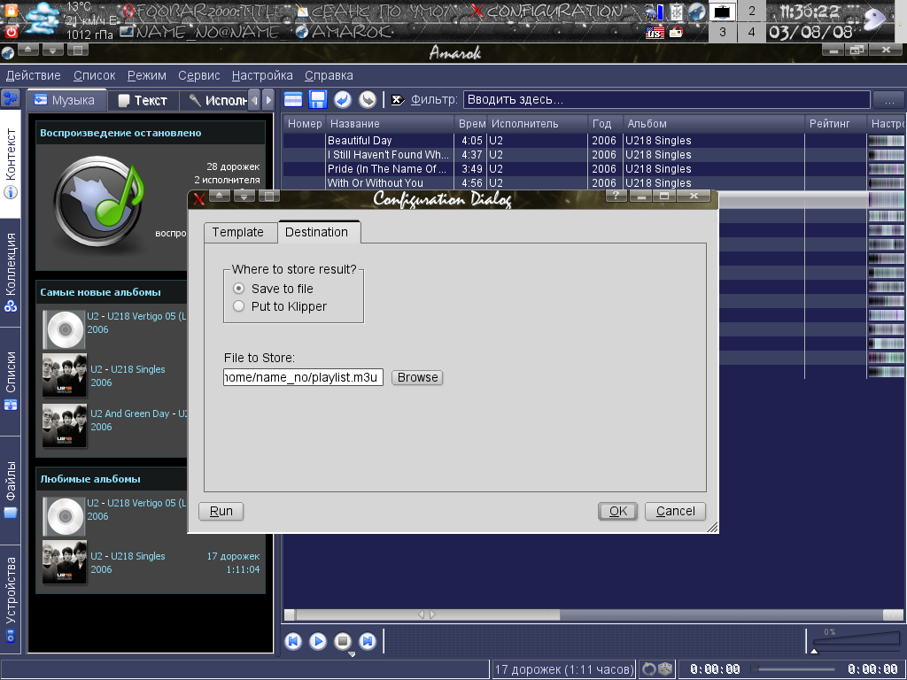Image resolution: width=907 pixels, height=680 pixels.
Task: Click the lock screen icon in panel
Action: [x=11, y=9]
